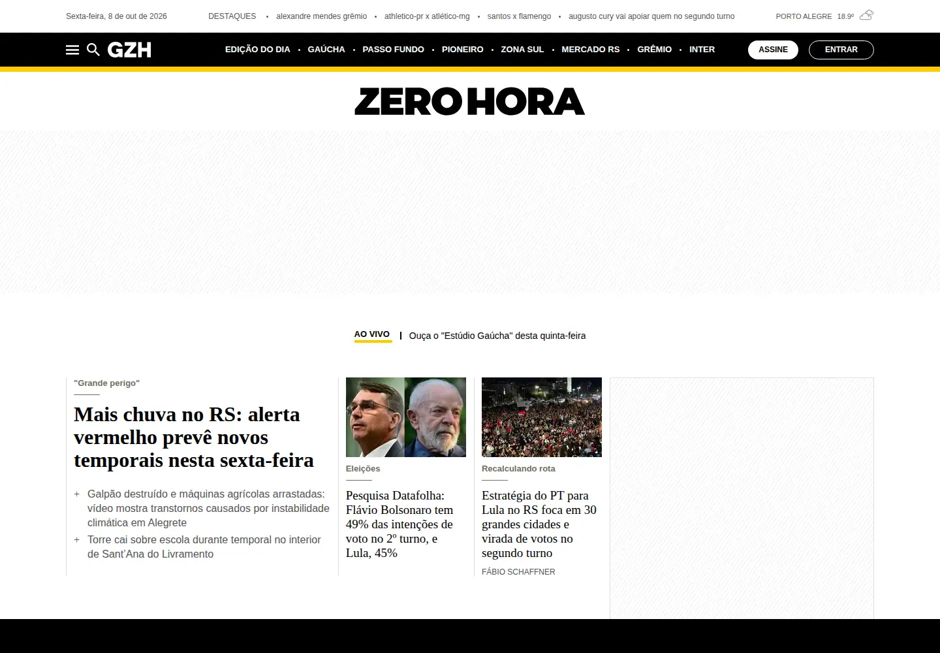Open Grêmio section
940x653 pixels.
pos(654,50)
